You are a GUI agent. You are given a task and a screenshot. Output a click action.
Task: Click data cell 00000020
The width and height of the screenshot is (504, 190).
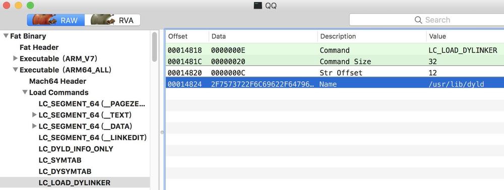click(x=228, y=61)
